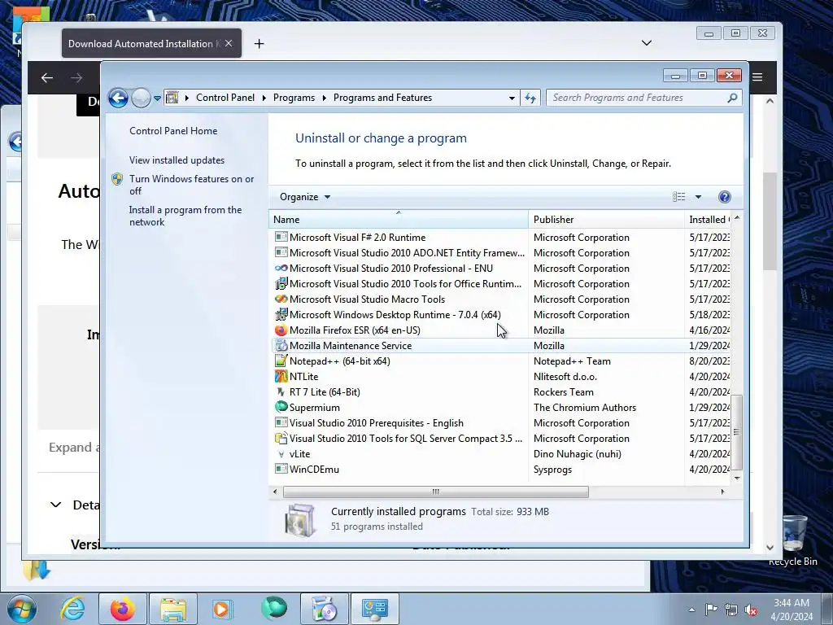Sort by the Publisher column header

[606, 220]
